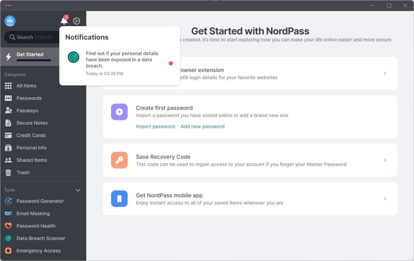Open Emergency Access tool
Screen dimensions: 414x261
click(x=38, y=251)
